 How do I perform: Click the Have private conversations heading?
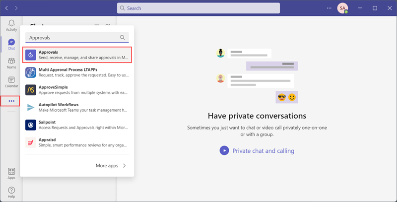point(257,116)
